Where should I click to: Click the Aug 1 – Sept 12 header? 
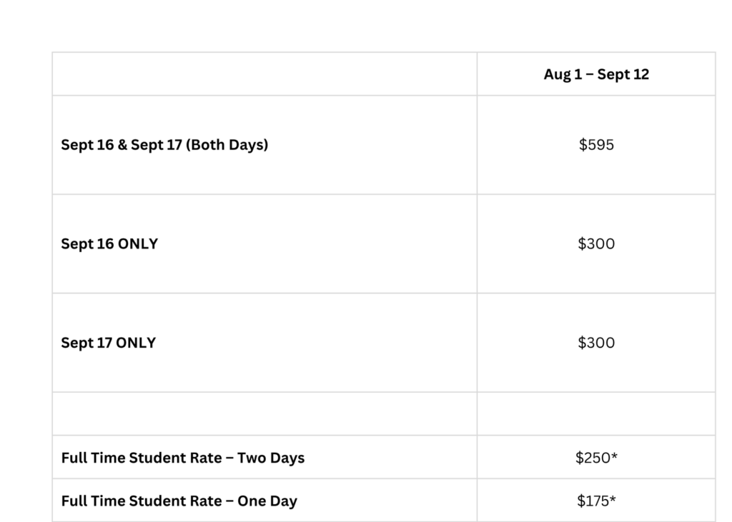click(595, 74)
